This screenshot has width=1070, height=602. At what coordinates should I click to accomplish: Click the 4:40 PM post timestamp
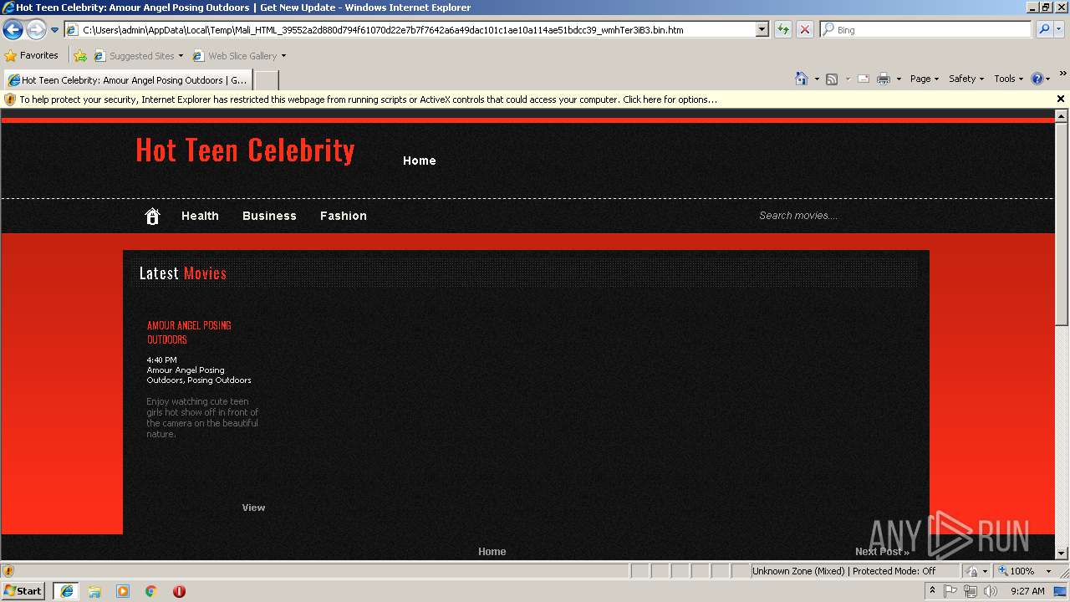point(161,360)
